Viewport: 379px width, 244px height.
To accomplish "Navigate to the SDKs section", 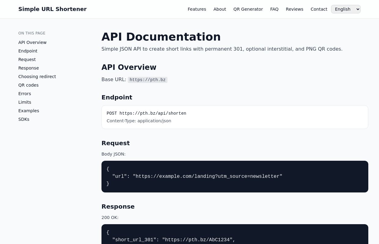I will click(x=24, y=119).
